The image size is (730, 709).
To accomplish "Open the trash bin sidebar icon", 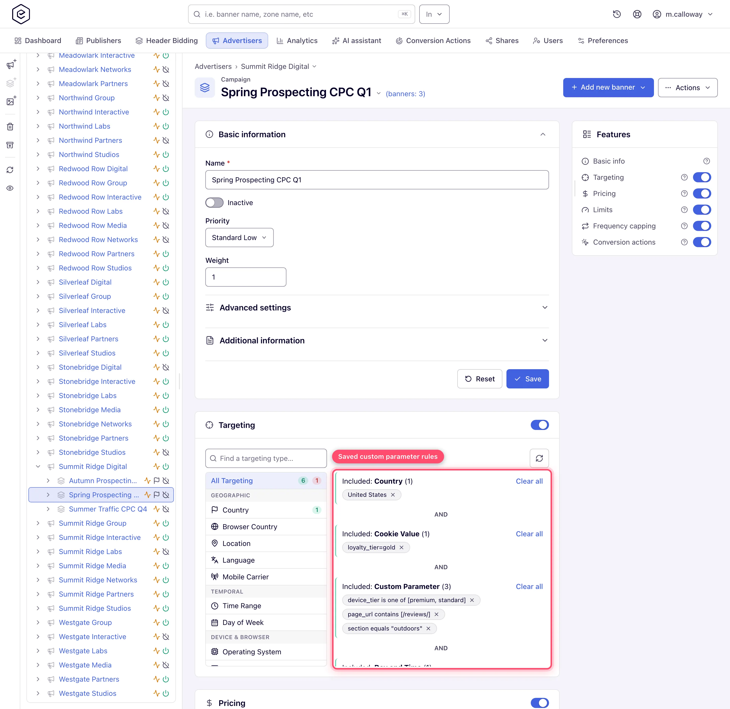I will (10, 127).
